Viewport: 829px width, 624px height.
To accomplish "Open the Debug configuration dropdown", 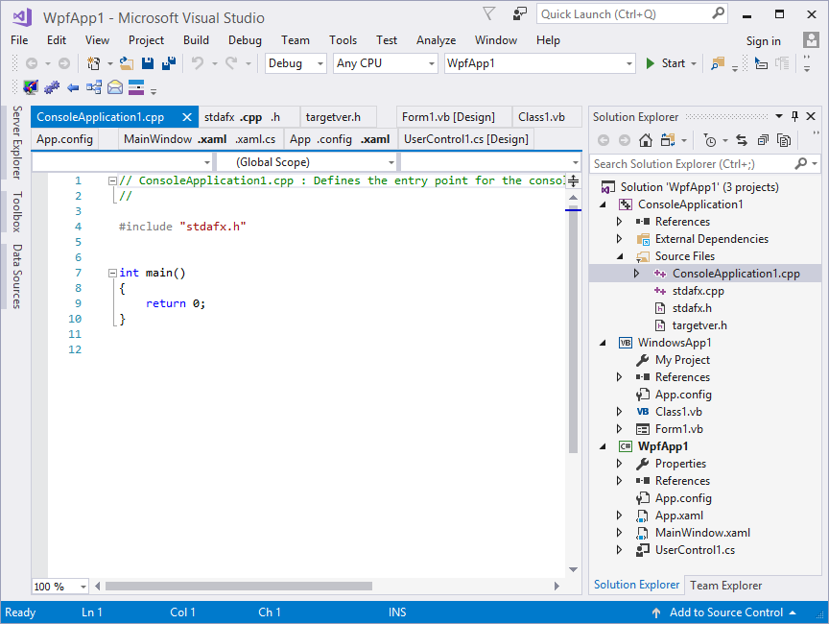I will 319,63.
